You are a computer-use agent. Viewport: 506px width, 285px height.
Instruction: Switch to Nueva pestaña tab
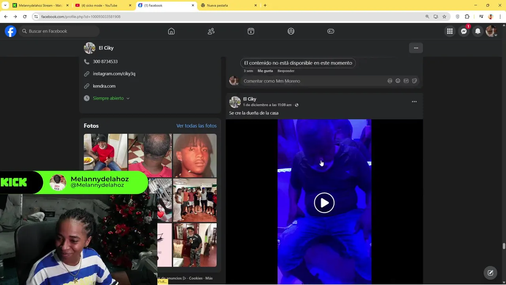coord(229,6)
